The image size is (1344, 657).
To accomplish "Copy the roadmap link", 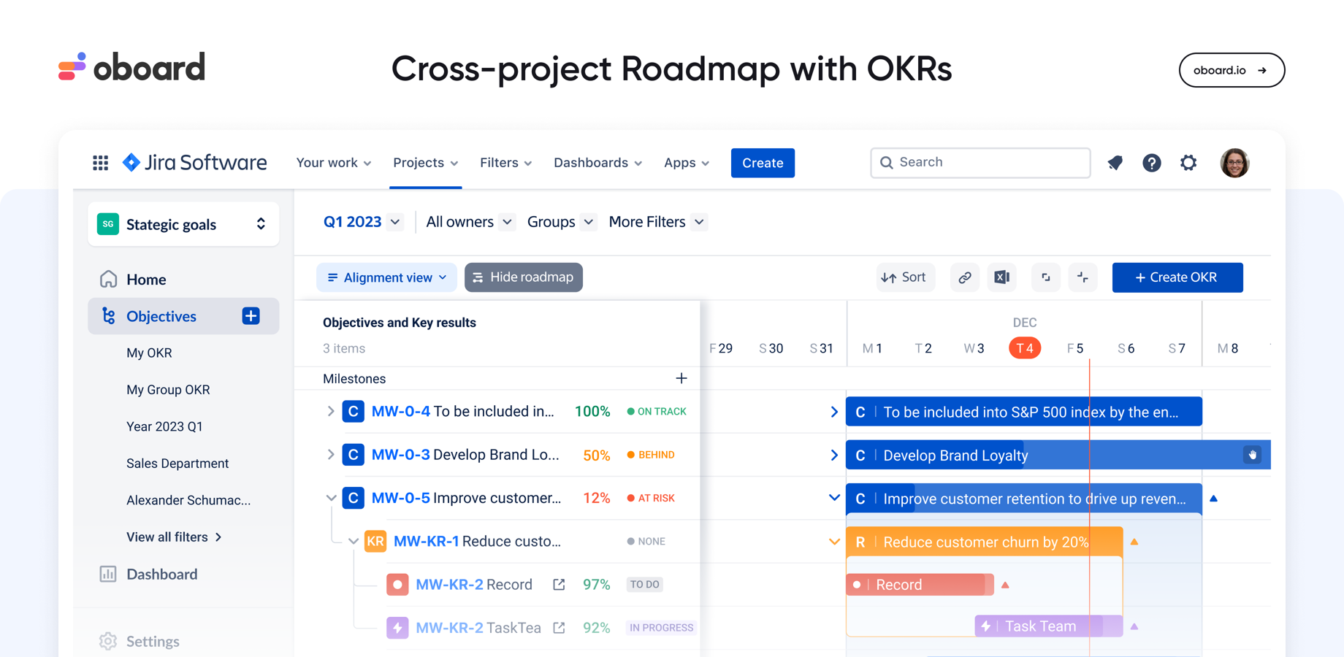I will tap(964, 277).
